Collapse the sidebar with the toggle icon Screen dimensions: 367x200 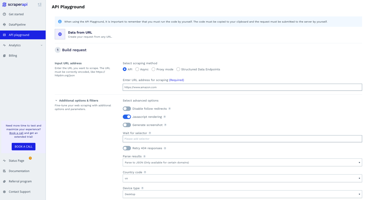(39, 4)
